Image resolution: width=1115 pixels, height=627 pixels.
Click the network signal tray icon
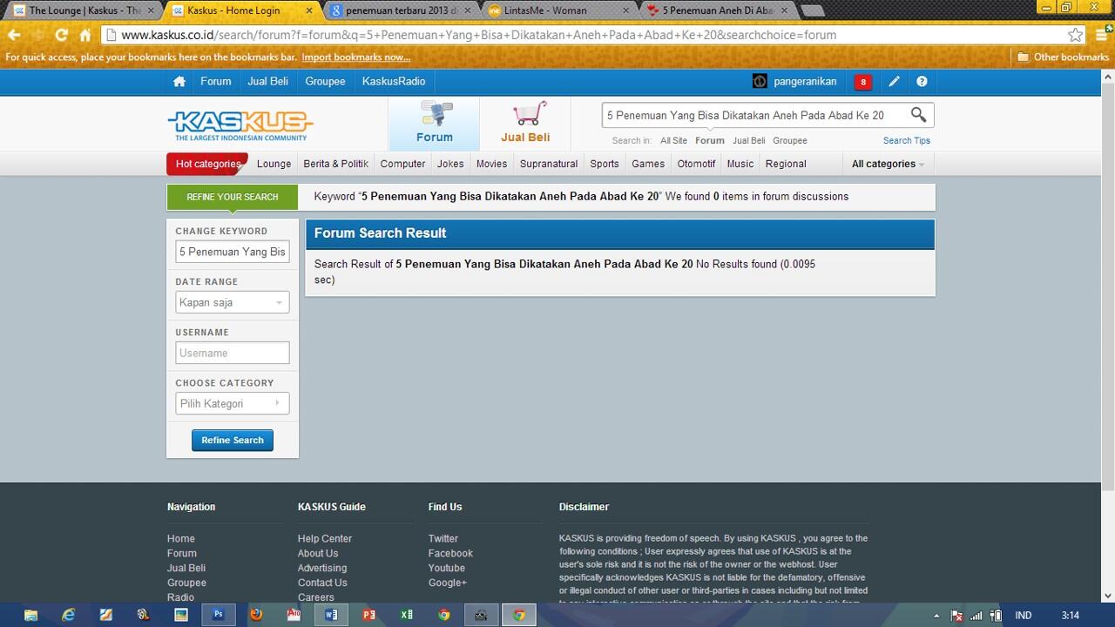pyautogui.click(x=976, y=616)
